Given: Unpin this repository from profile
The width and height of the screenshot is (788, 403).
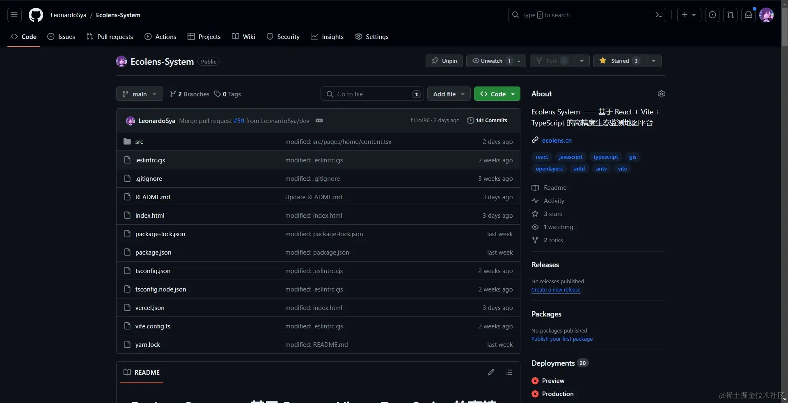Looking at the screenshot, I should [444, 61].
